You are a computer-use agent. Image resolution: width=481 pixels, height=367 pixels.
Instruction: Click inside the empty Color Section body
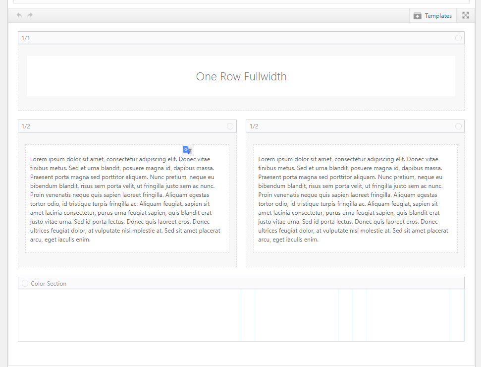(241, 315)
